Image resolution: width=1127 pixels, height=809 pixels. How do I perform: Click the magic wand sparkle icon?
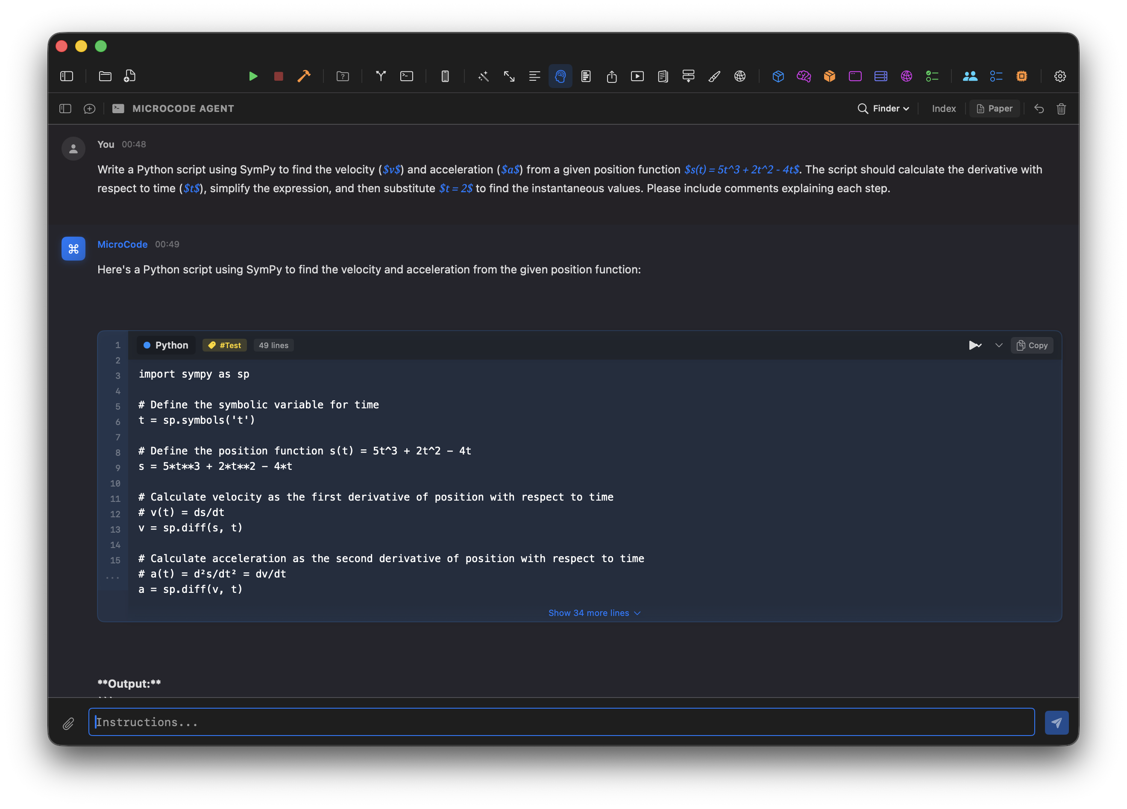point(483,76)
